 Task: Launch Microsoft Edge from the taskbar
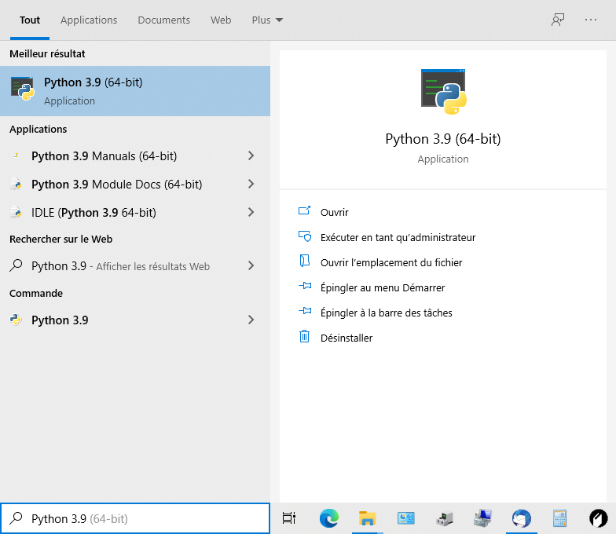click(329, 518)
